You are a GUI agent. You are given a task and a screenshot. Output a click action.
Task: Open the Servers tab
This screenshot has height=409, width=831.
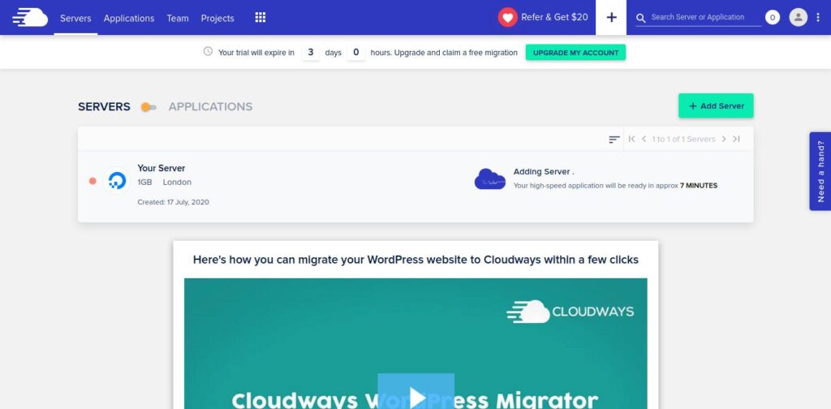point(75,18)
